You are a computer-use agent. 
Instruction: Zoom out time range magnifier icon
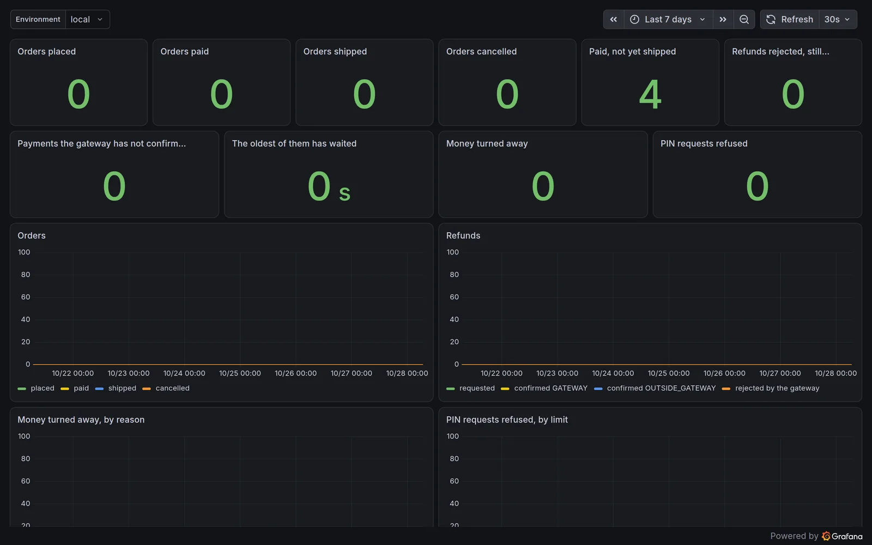(744, 20)
